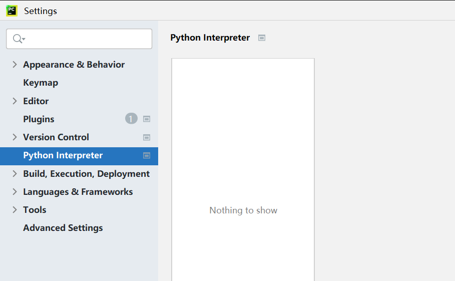Click the project icon beside Python Interpreter heading
455x281 pixels.
(262, 38)
